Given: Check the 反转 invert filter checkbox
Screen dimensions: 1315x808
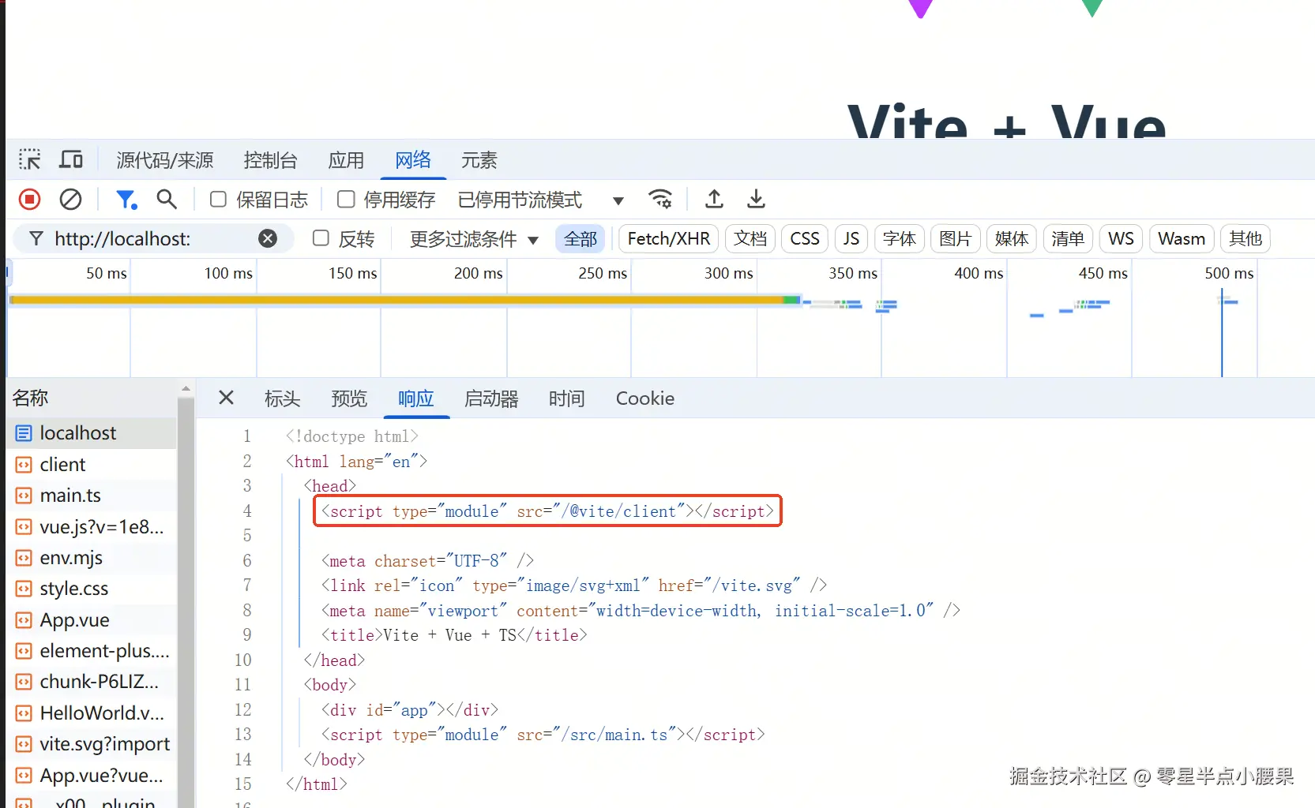Looking at the screenshot, I should [x=321, y=238].
